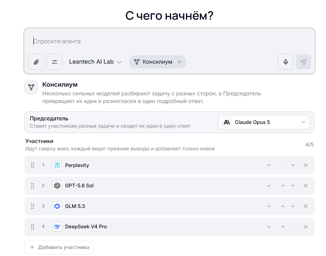Click the 4/5 participants counter
This screenshot has height=256, width=326.
click(309, 145)
